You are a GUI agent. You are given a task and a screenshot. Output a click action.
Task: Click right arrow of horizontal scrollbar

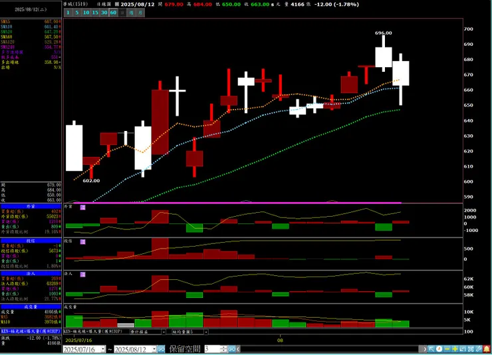(425, 349)
